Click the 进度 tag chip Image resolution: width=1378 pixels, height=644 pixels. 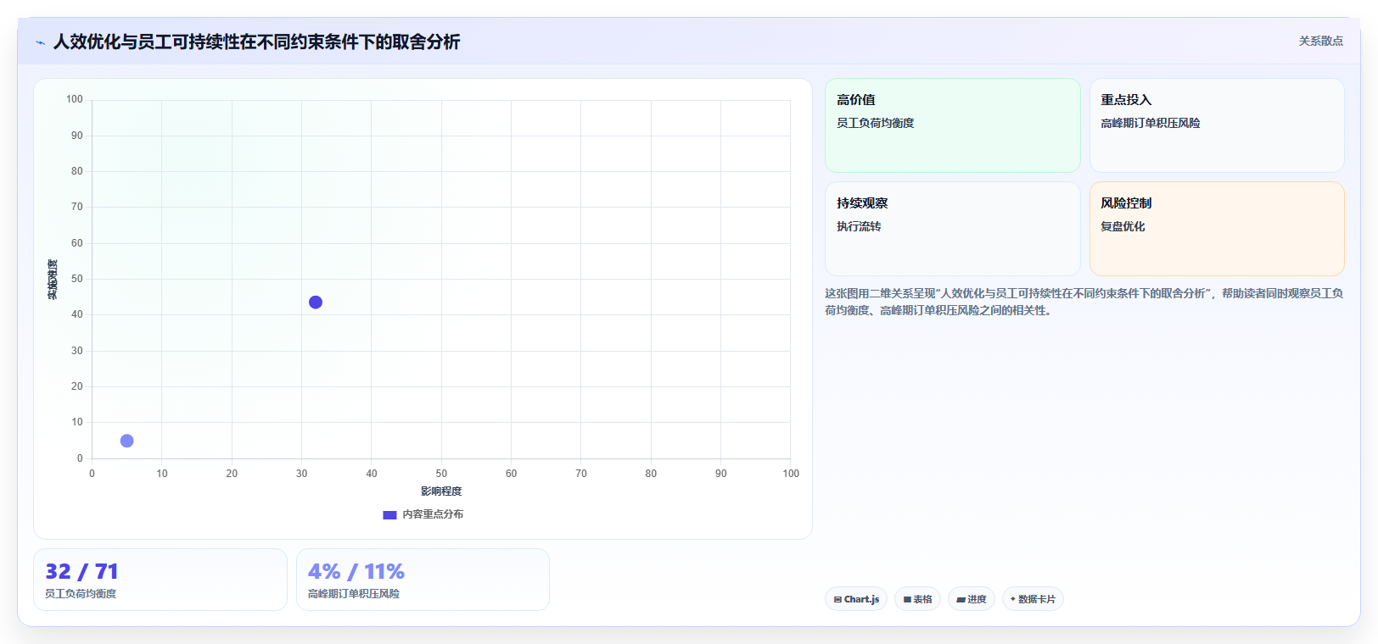click(972, 599)
